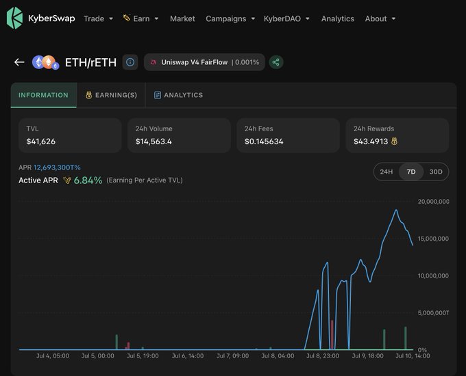The height and width of the screenshot is (376, 466).
Task: Switch to the EARNING(S) tab
Action: 111,95
